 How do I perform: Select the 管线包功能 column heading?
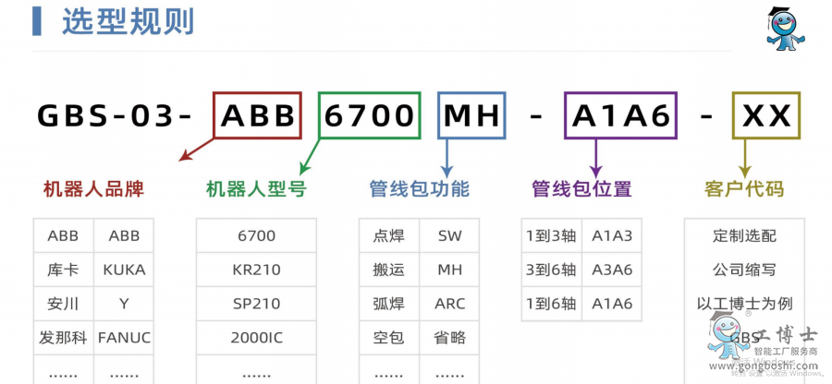click(x=419, y=188)
